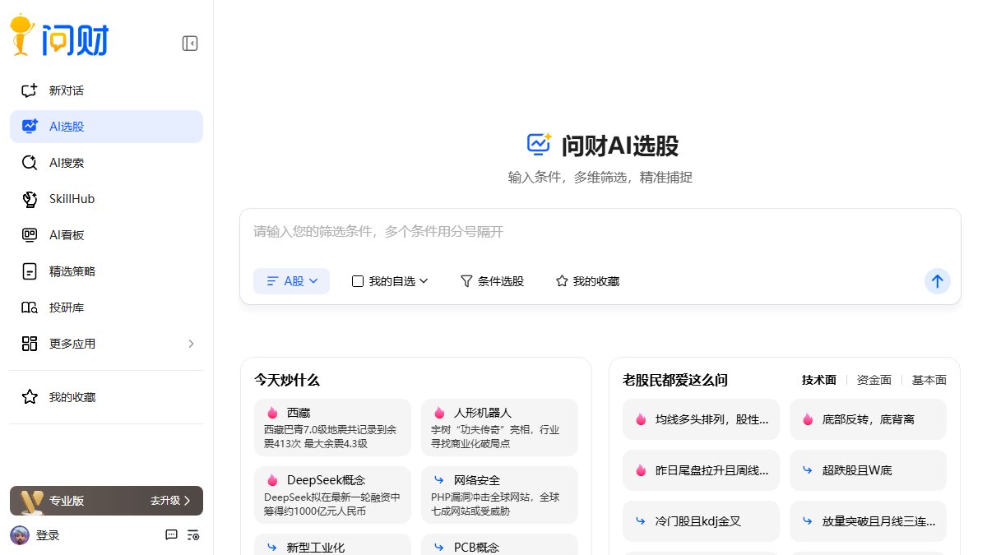Click the AI选股 chart icon in sidebar
This screenshot has height=555, width=987.
[x=30, y=127]
